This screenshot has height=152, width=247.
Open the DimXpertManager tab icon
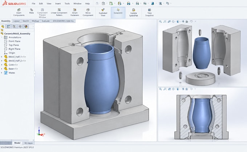20,27
